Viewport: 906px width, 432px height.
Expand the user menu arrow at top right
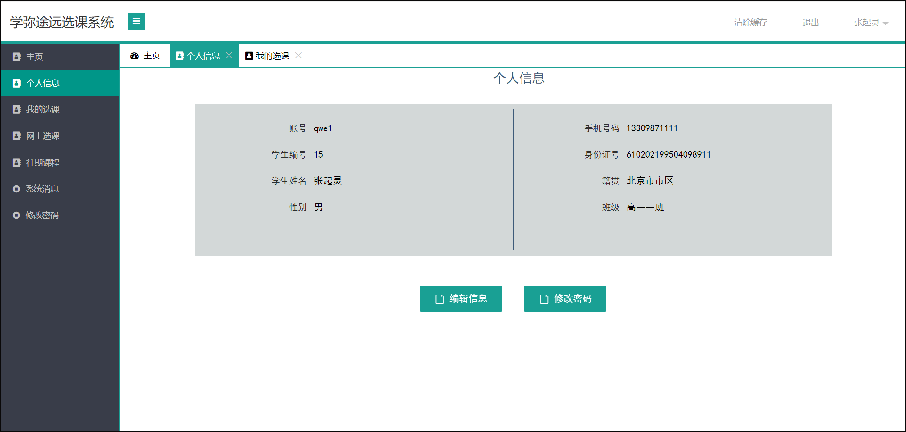tap(884, 24)
